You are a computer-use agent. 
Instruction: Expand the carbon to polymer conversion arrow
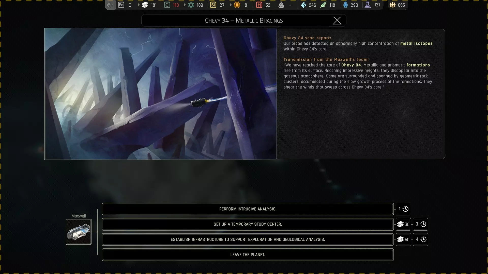click(185, 5)
